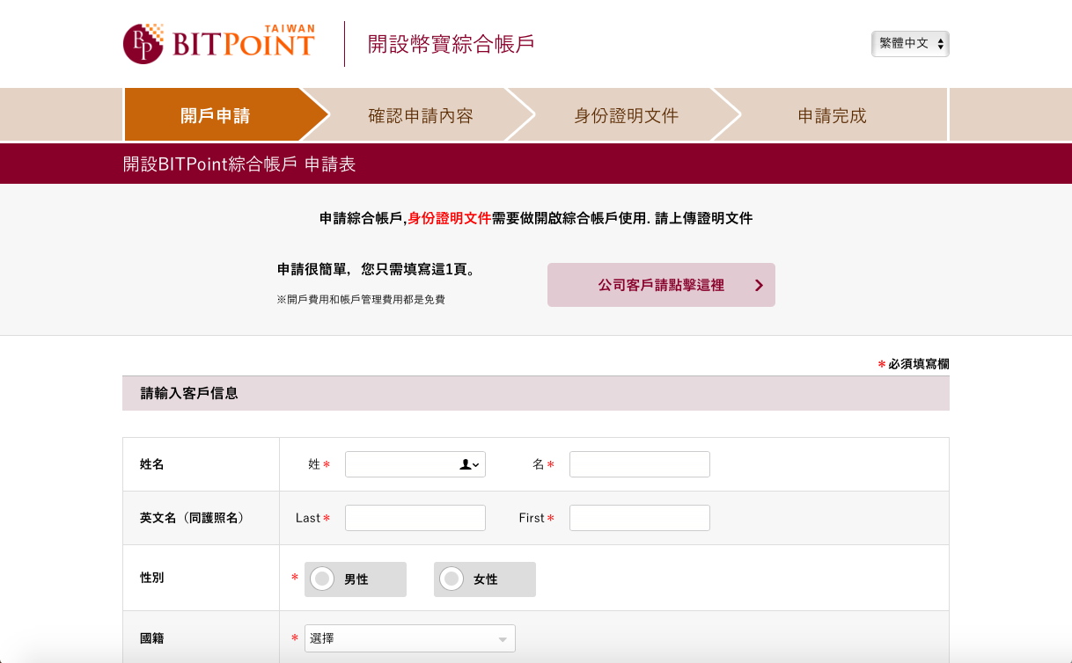The width and height of the screenshot is (1072, 663).
Task: Click the 姓名 row label
Action: point(152,464)
